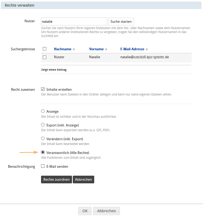This screenshot has height=218, width=203.
Task: Click Abbrechen next to Rechte zuordnen
Action: click(x=83, y=179)
